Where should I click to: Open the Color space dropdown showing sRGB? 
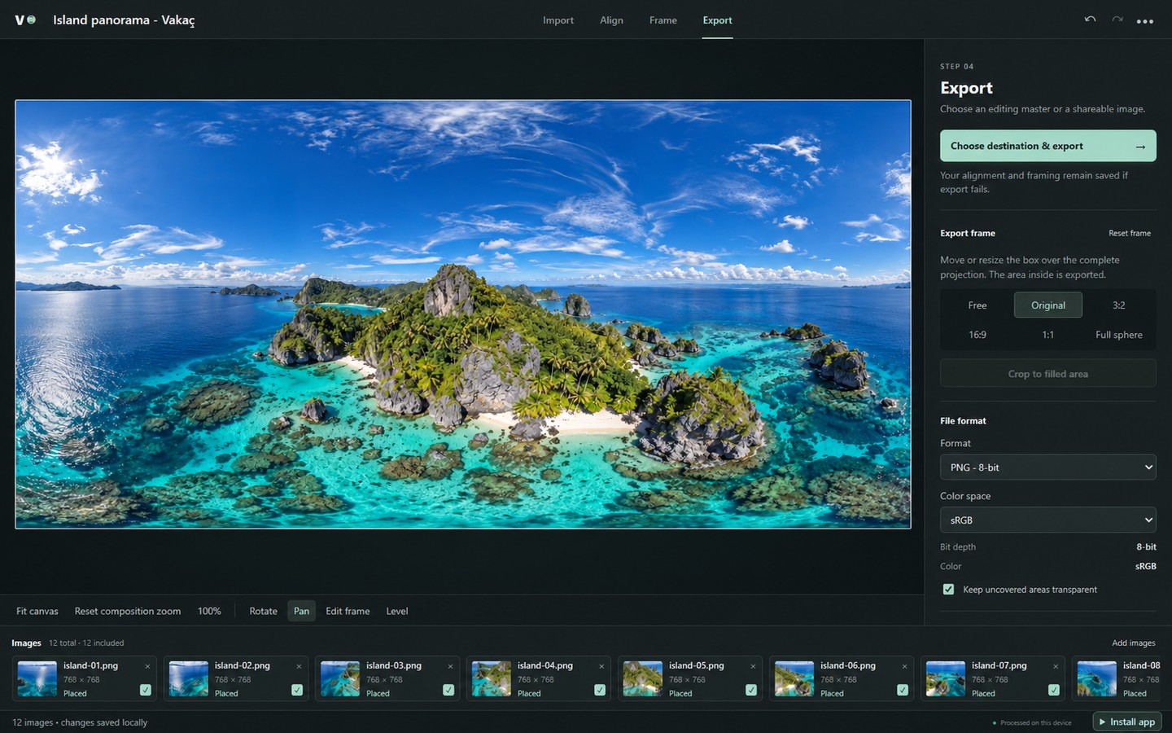coord(1047,520)
